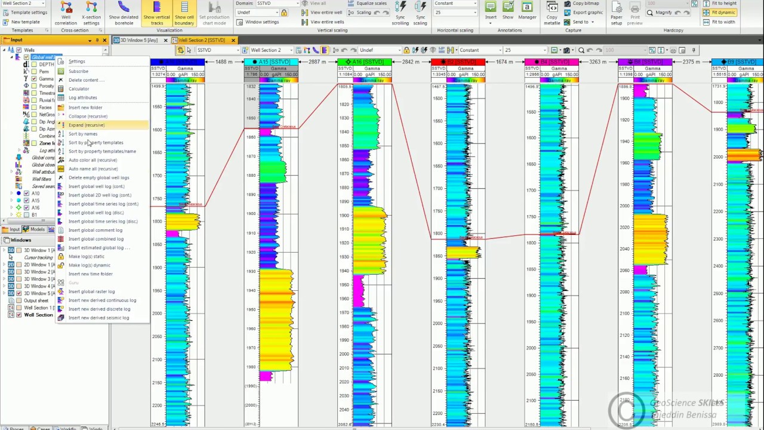
Task: Click Show annotations icon
Action: (x=508, y=11)
